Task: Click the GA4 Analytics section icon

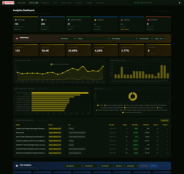Action: point(17,166)
